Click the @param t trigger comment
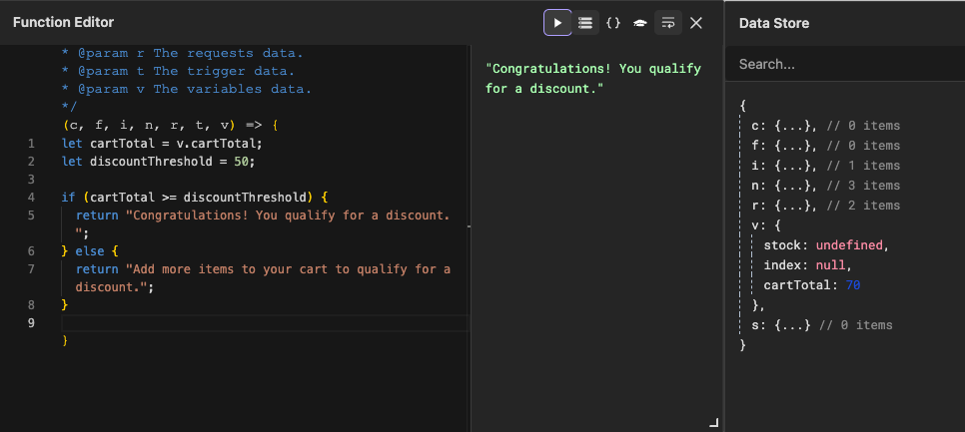Viewport: 965px width, 432px height. click(179, 71)
